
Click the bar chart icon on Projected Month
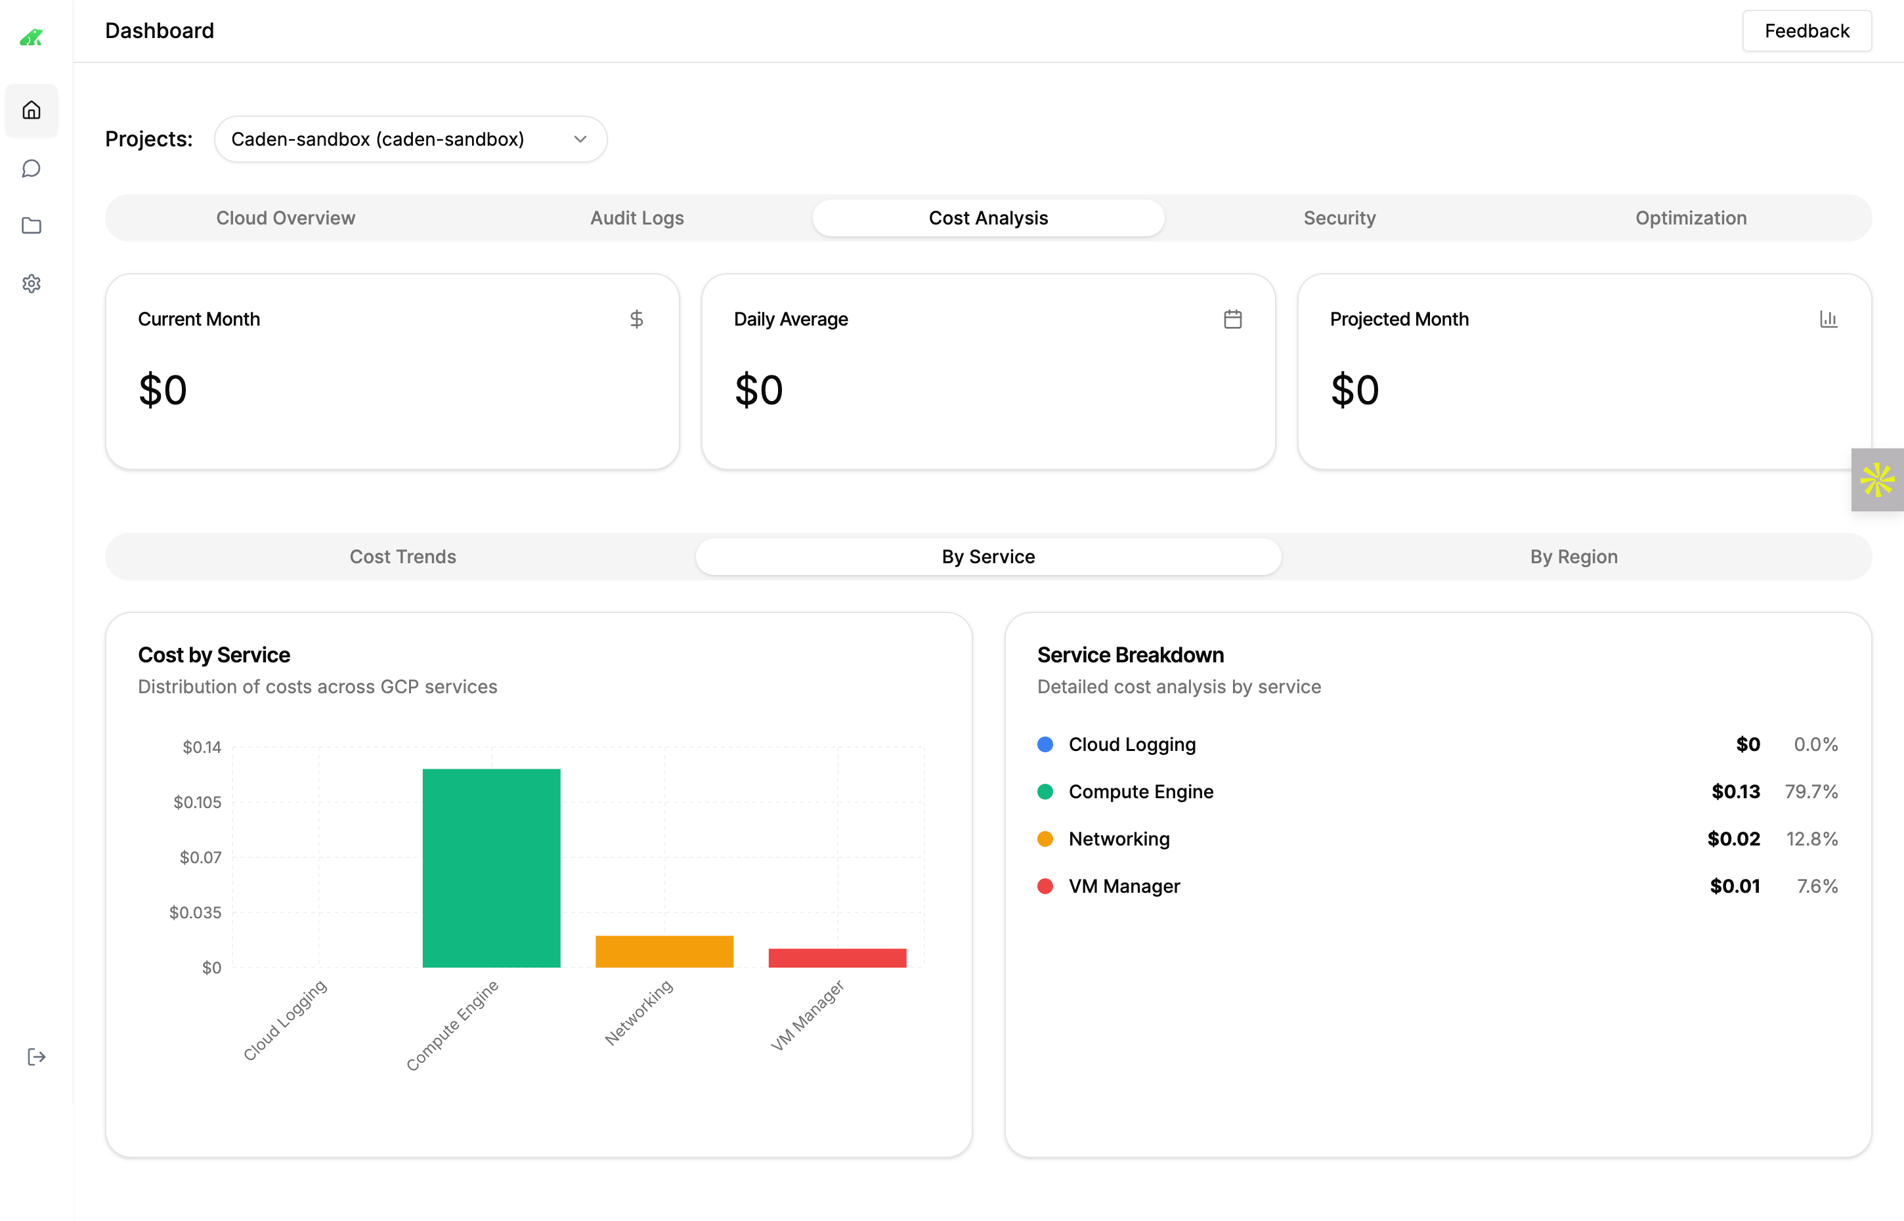[1828, 319]
